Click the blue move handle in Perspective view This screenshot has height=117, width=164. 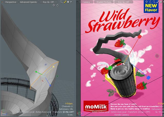click(50, 85)
